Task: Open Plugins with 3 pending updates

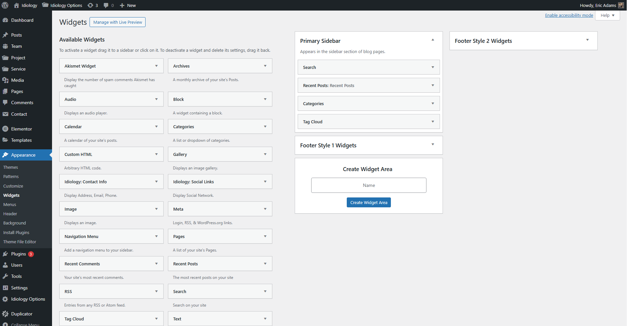Action: tap(18, 254)
